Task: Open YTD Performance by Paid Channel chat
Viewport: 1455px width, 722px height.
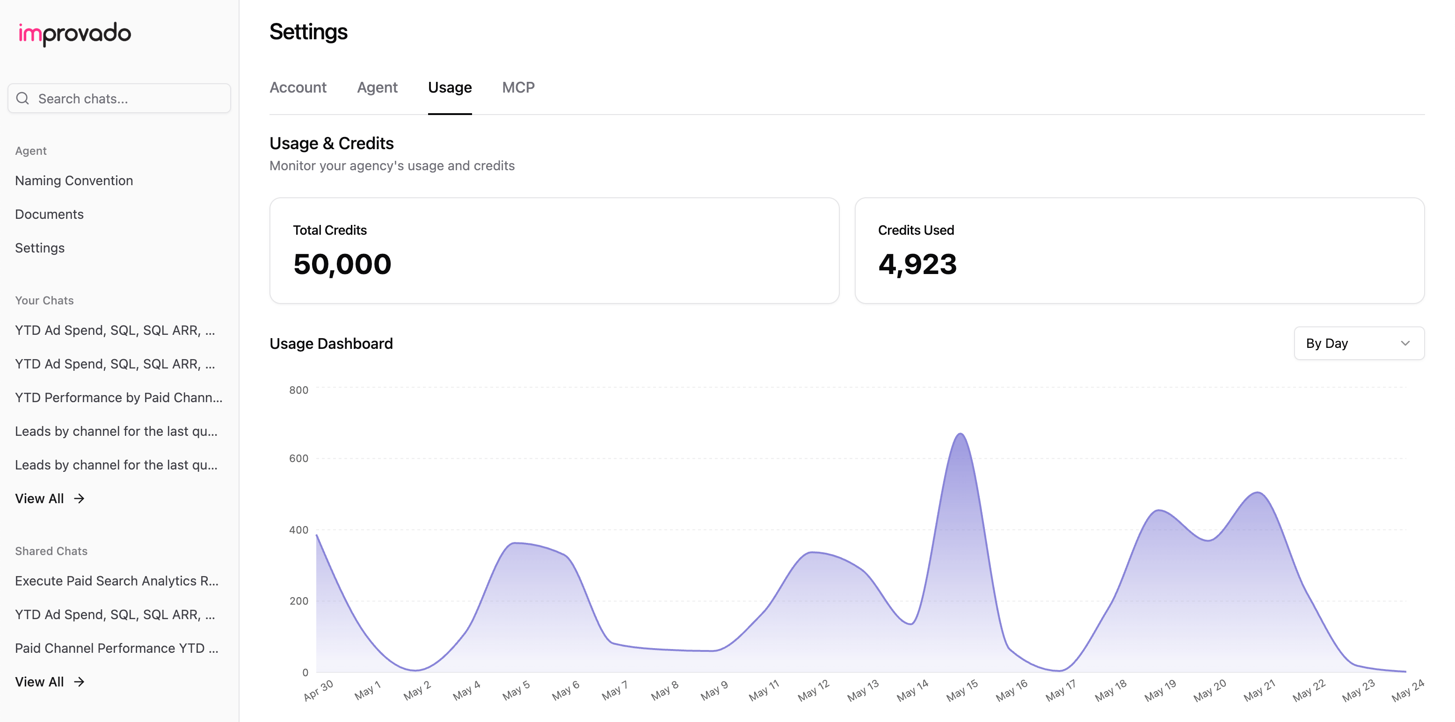Action: [119, 397]
